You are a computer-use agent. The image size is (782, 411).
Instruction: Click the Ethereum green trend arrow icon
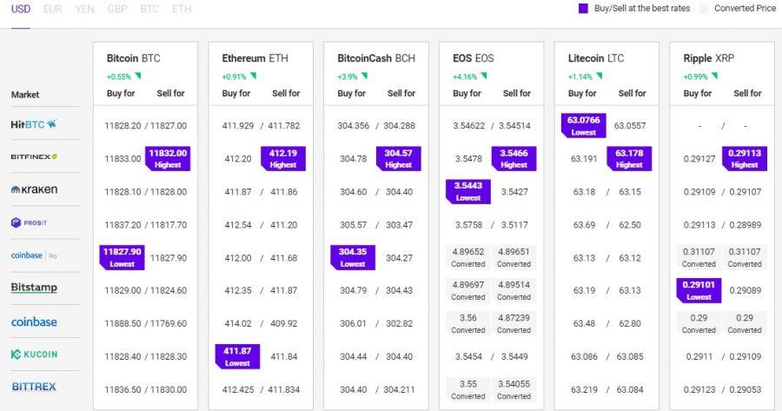tap(254, 76)
